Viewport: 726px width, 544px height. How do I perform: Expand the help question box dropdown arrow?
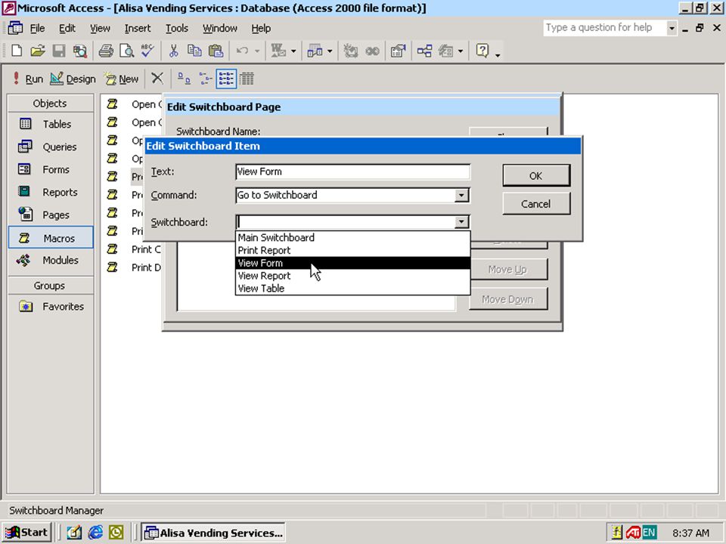pyautogui.click(x=672, y=28)
